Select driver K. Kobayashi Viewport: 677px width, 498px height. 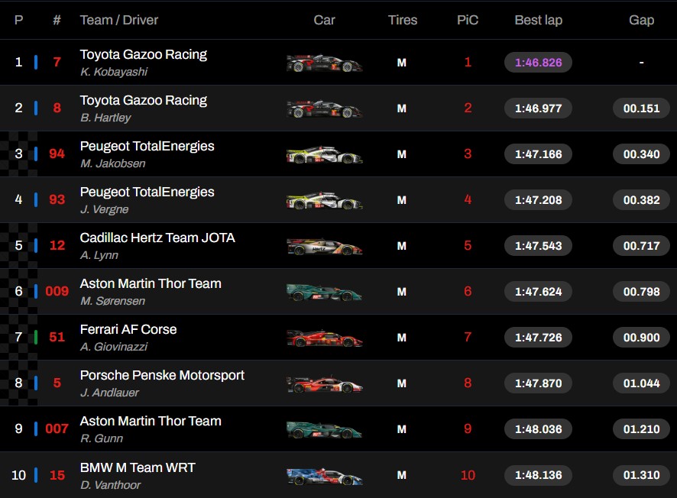[114, 72]
